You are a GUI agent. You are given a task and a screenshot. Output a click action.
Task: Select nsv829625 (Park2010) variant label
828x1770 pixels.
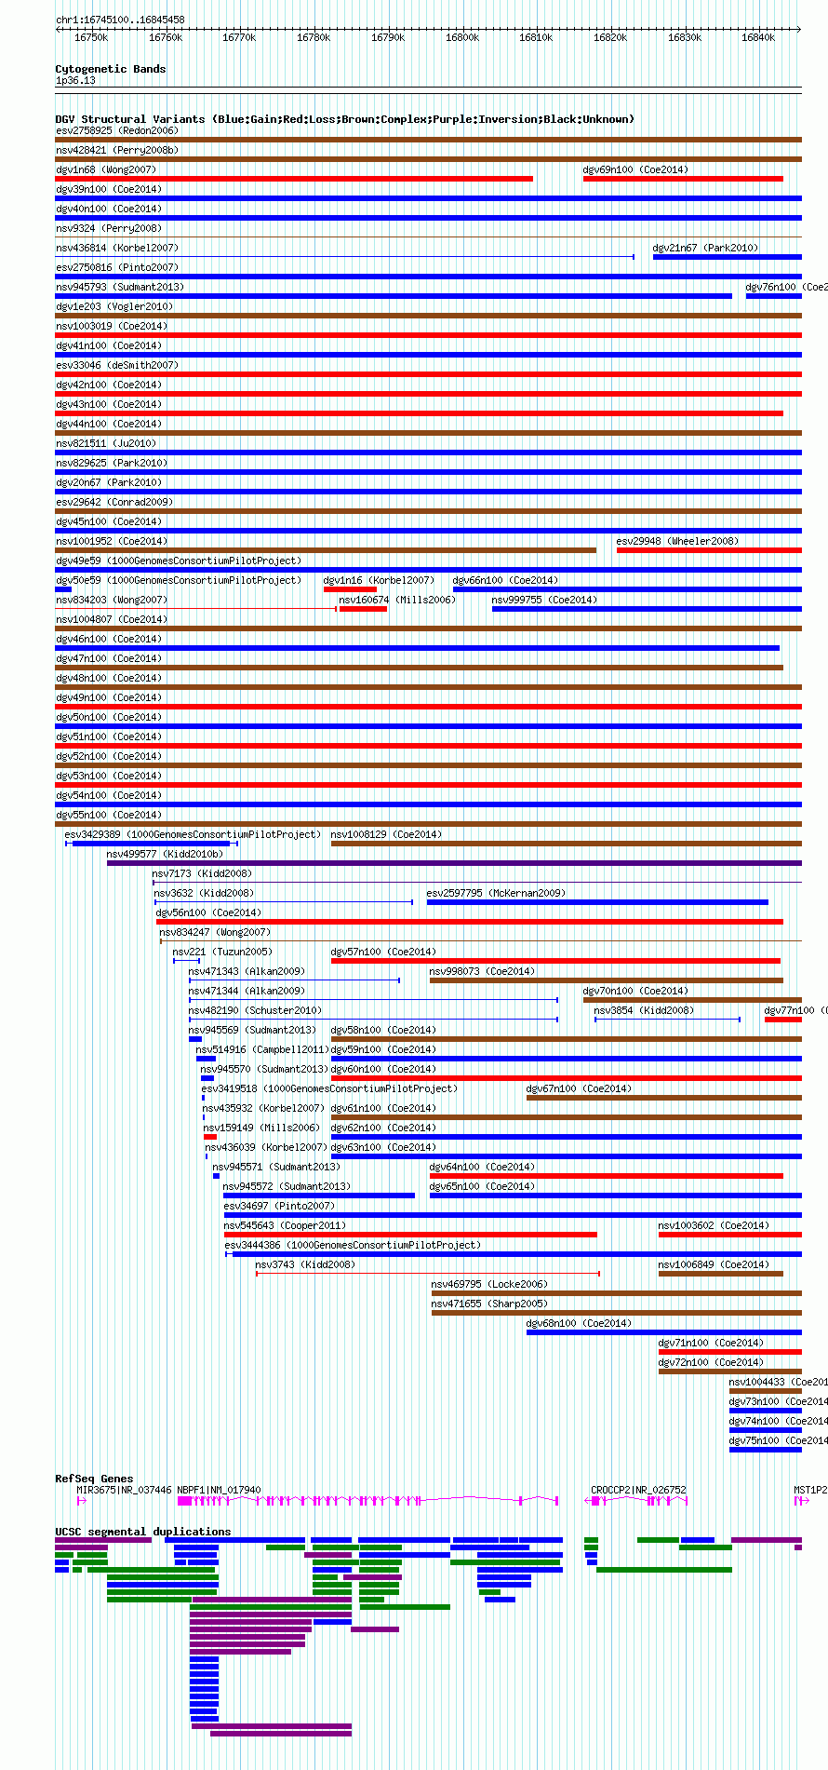point(112,463)
